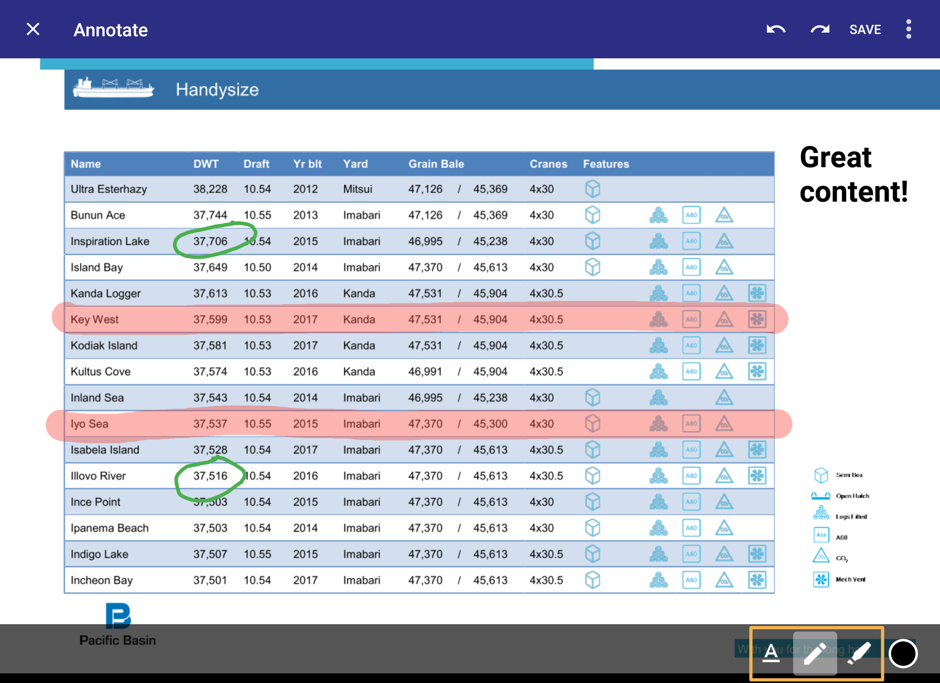The image size is (940, 683).
Task: Select the text annotation tool
Action: (771, 653)
